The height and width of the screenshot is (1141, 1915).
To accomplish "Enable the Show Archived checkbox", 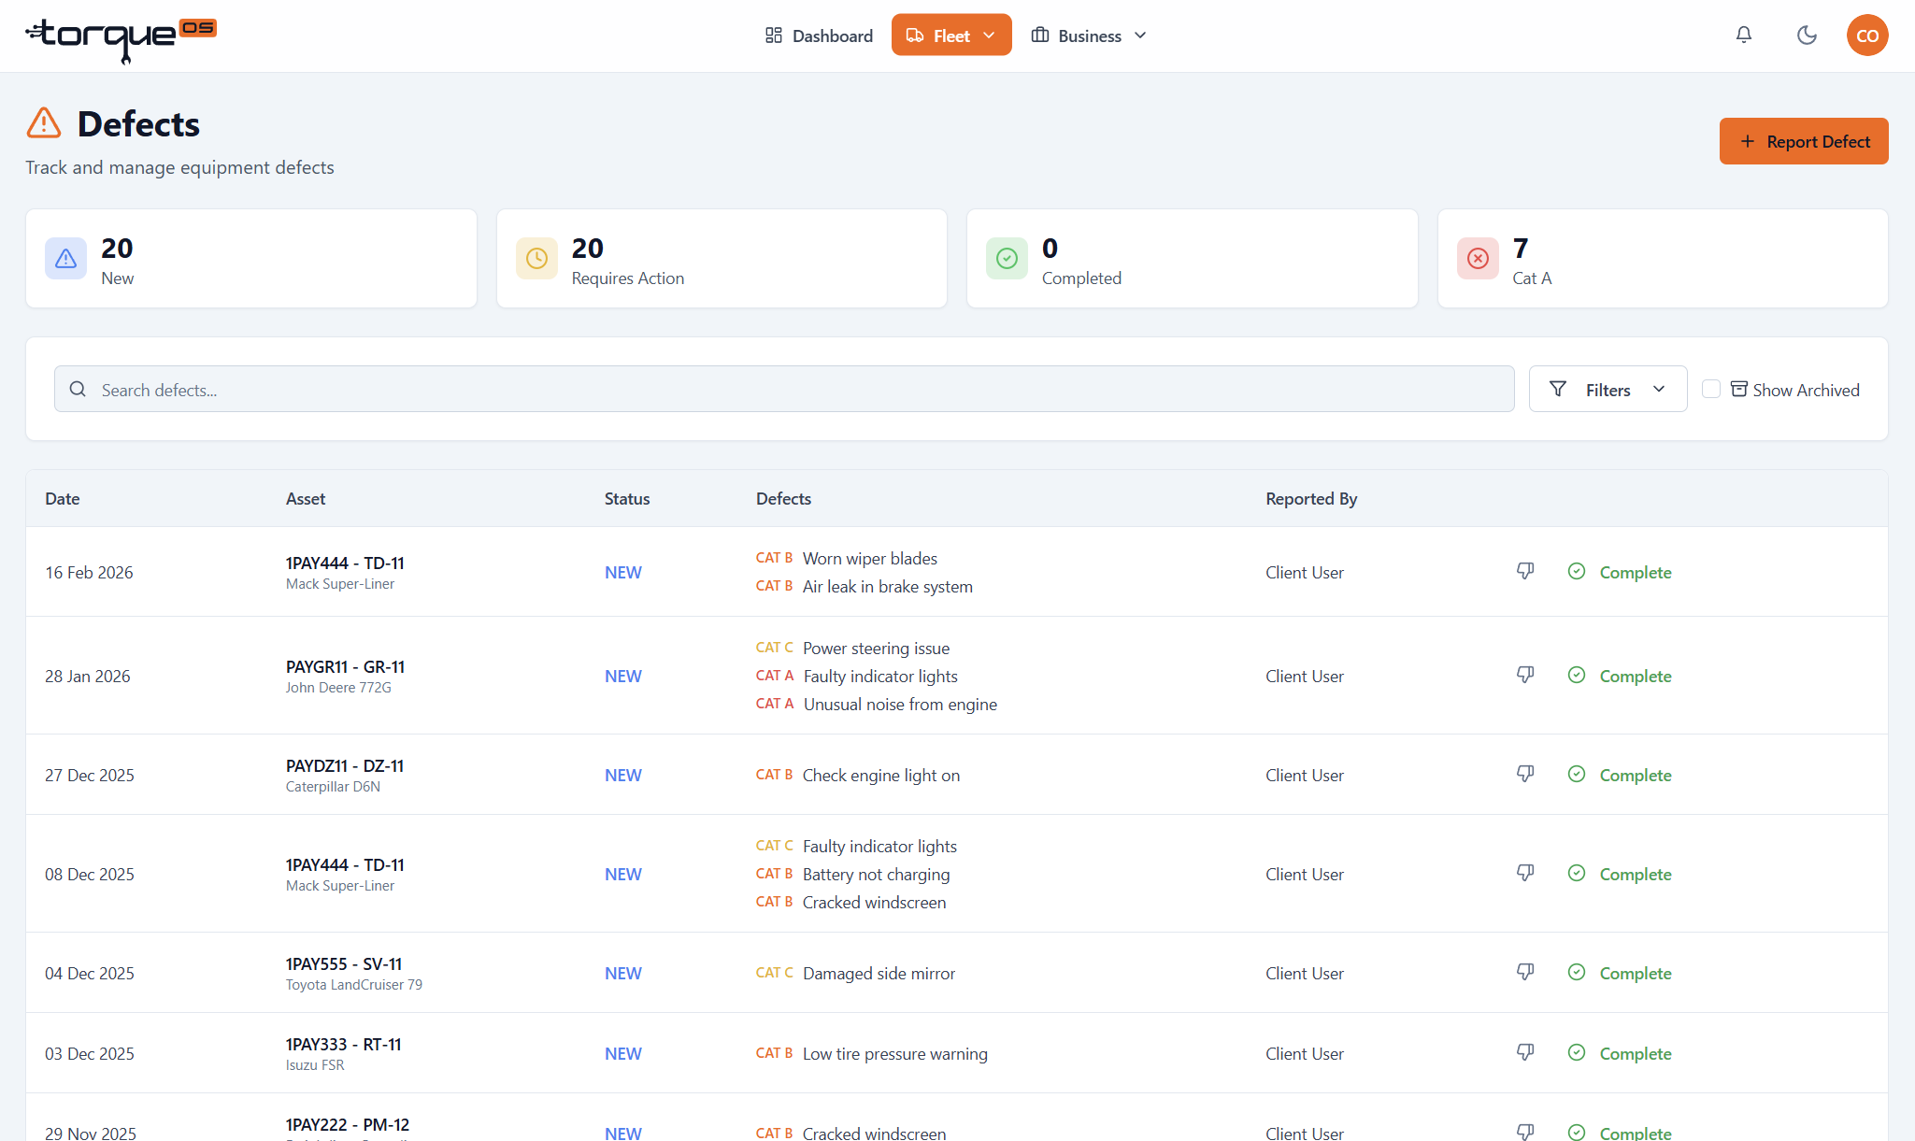I will tap(1711, 389).
